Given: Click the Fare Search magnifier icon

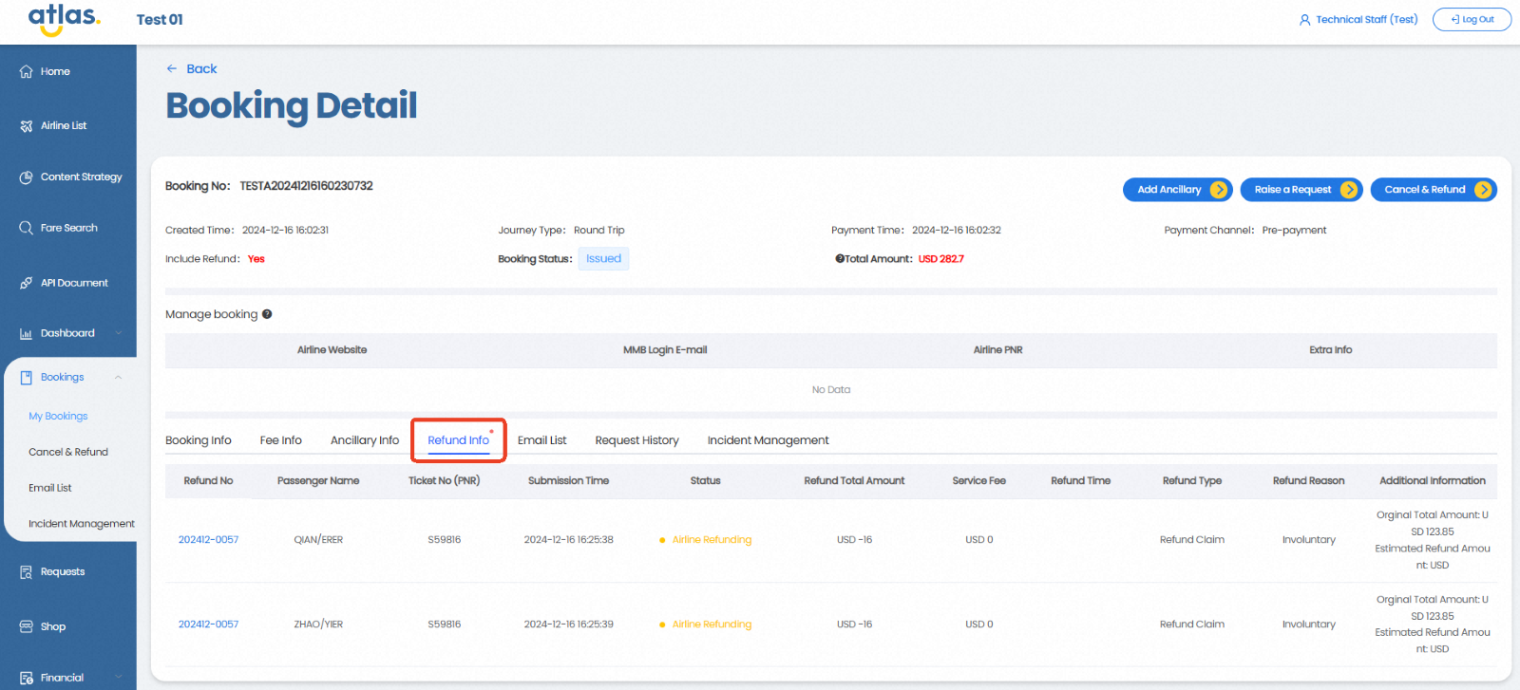Looking at the screenshot, I should [26, 228].
